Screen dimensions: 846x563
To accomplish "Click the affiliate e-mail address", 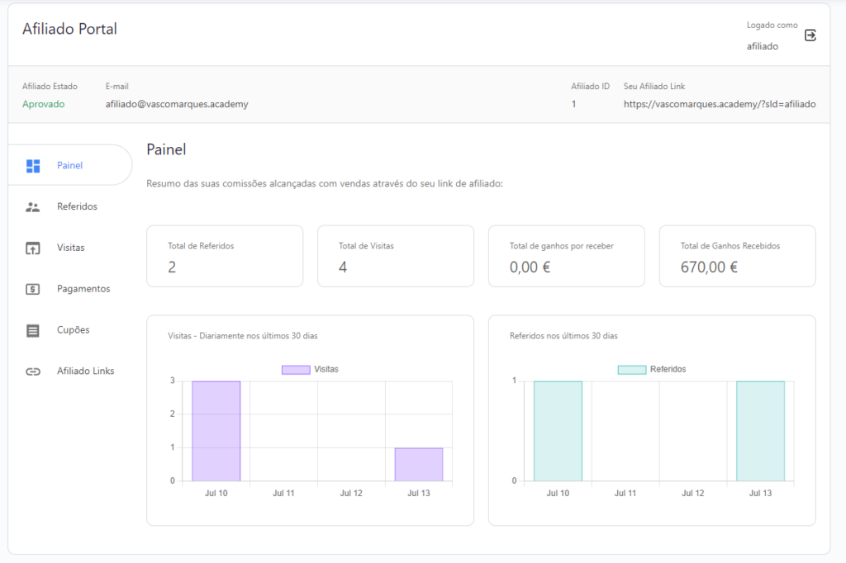I will pos(177,104).
